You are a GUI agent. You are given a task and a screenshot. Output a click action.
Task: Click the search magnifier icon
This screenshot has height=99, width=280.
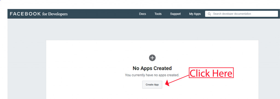click(x=209, y=14)
